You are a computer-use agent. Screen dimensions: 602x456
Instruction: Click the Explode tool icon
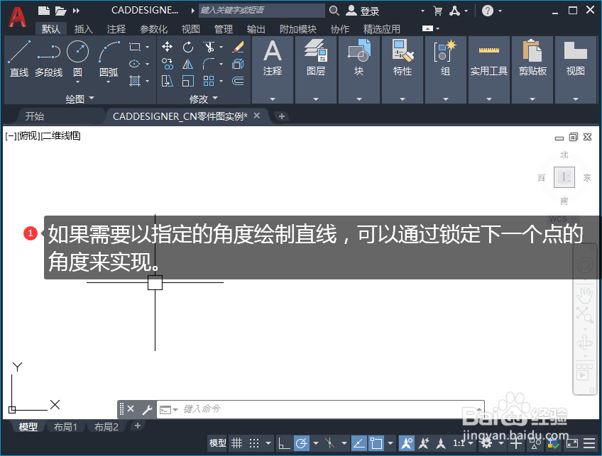click(238, 64)
